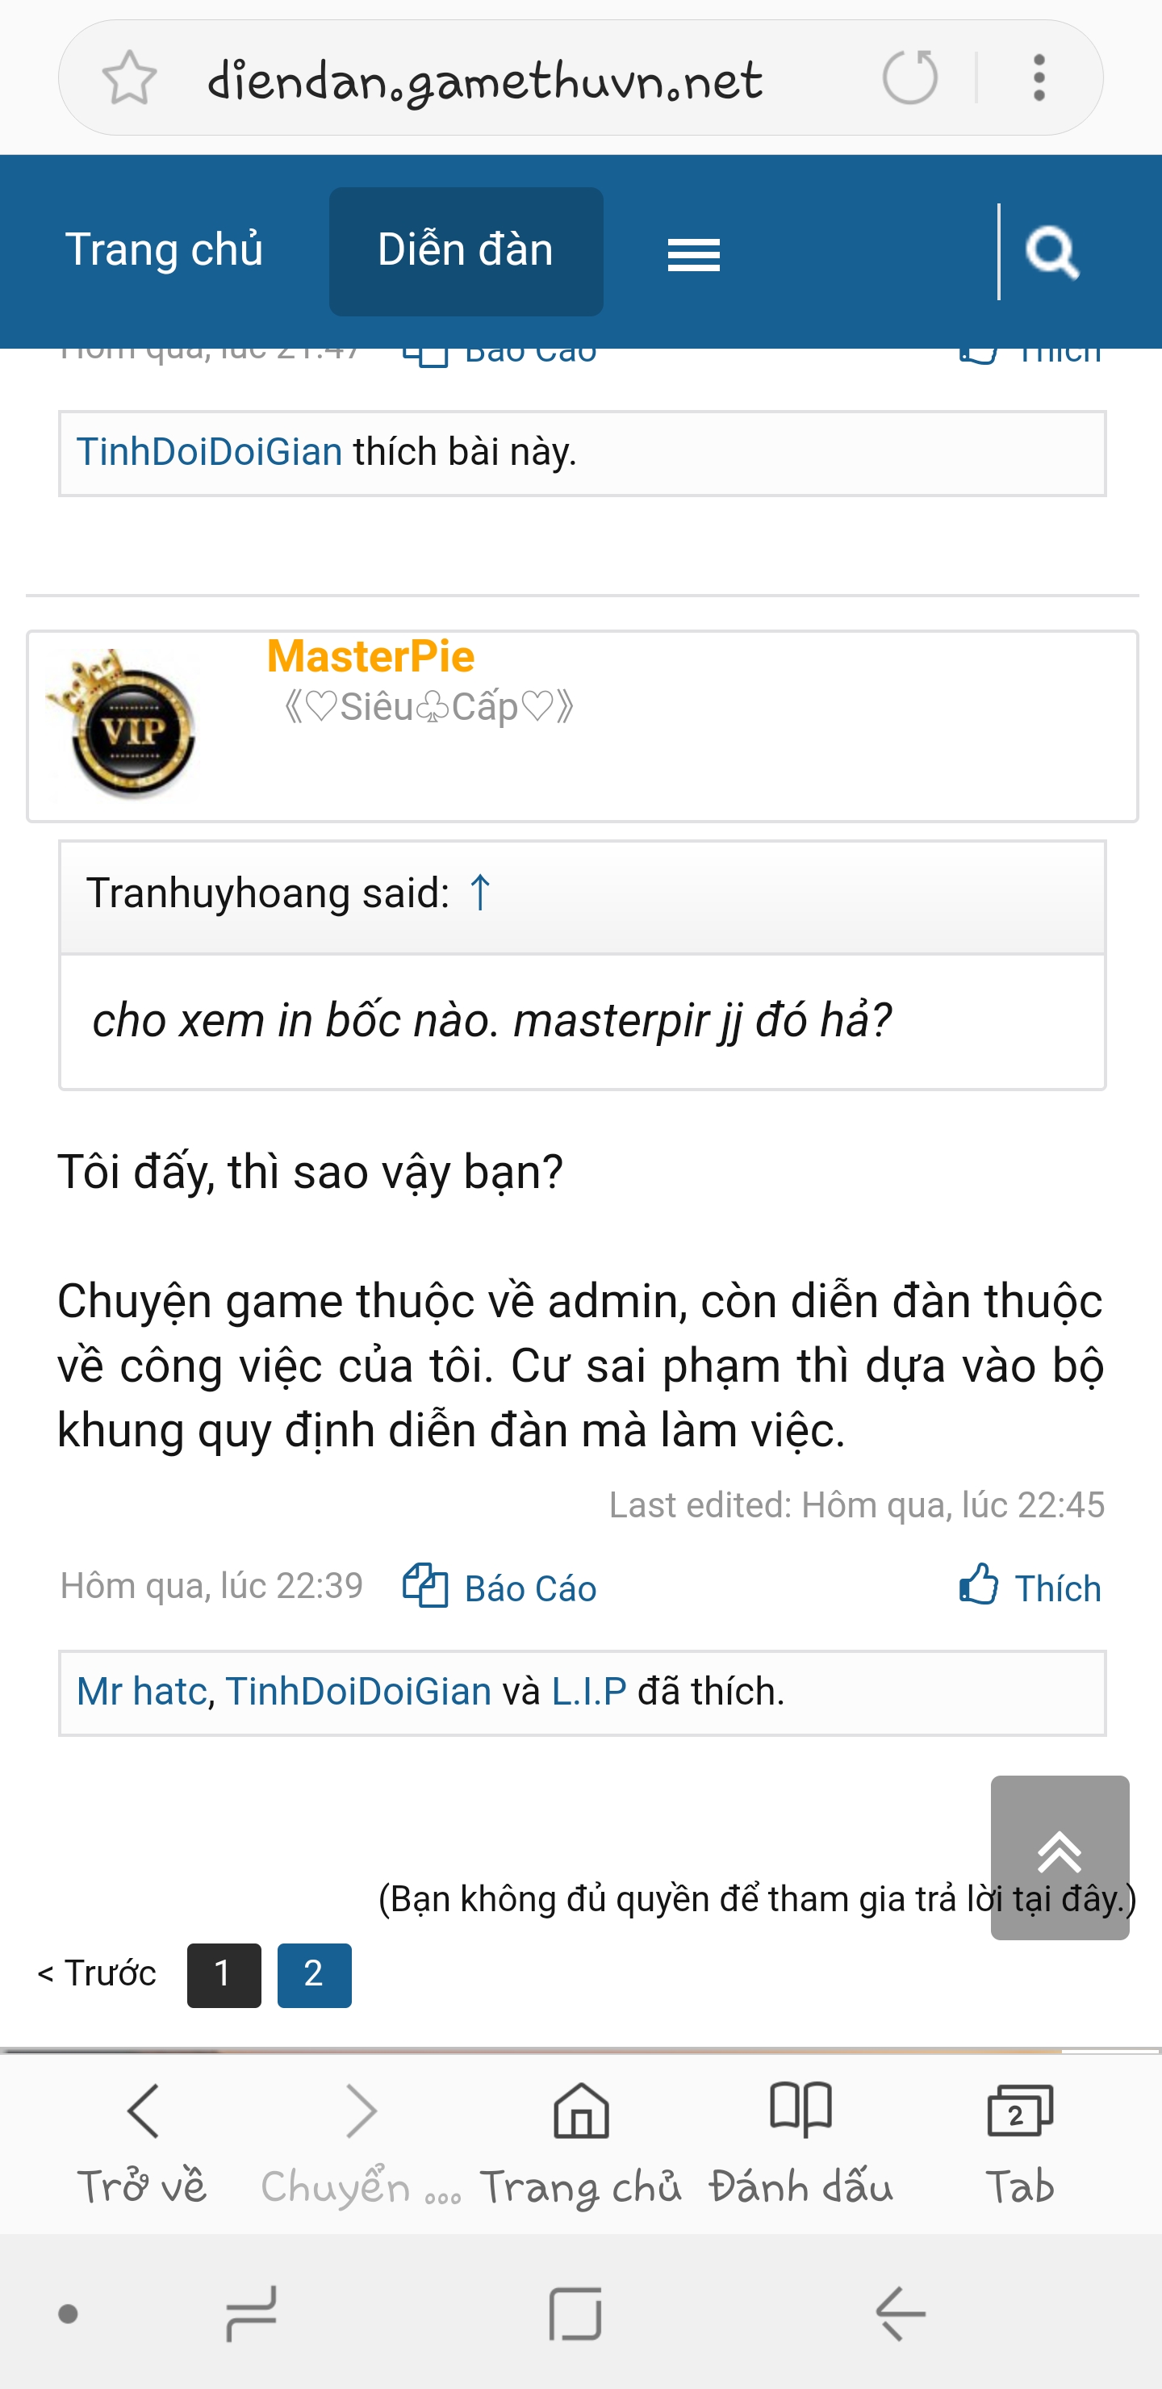Image resolution: width=1162 pixels, height=2389 pixels.
Task: Report MasterPie's post via Báo Cáo
Action: click(499, 1587)
